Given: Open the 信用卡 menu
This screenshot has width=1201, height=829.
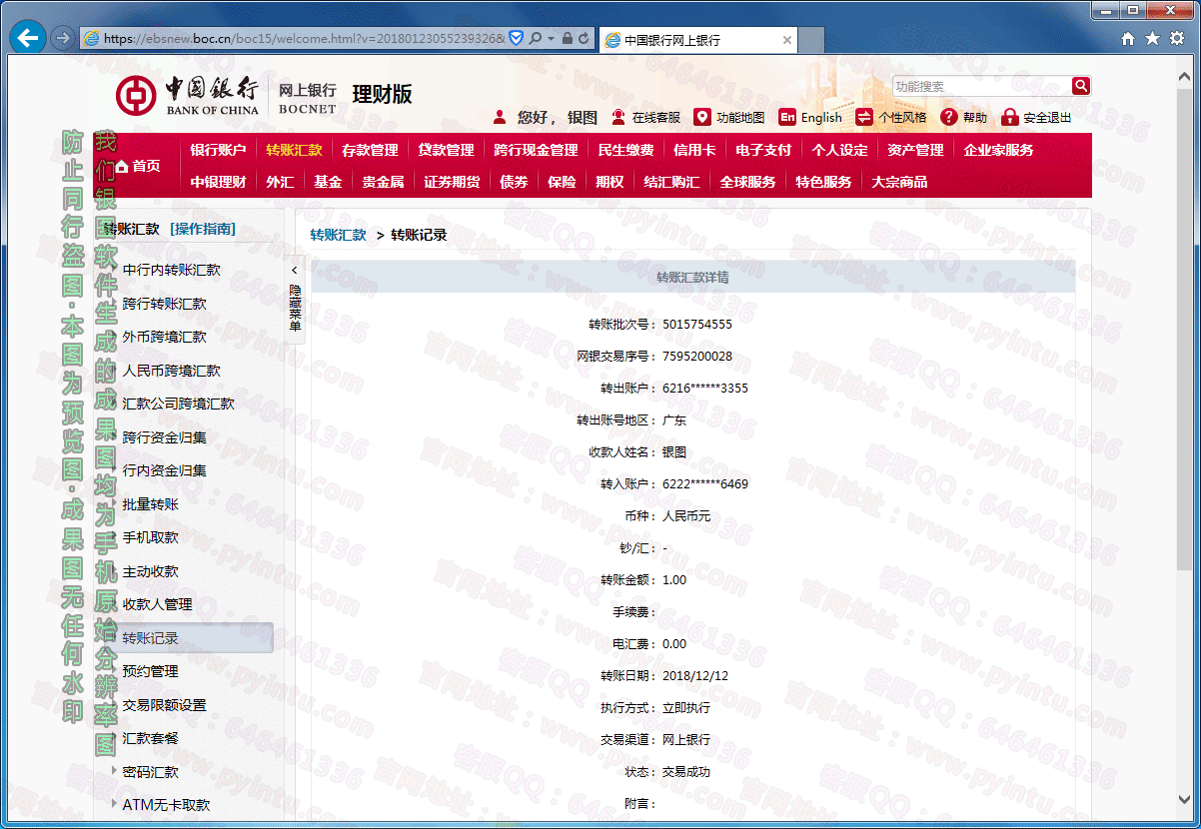Looking at the screenshot, I should 694,150.
